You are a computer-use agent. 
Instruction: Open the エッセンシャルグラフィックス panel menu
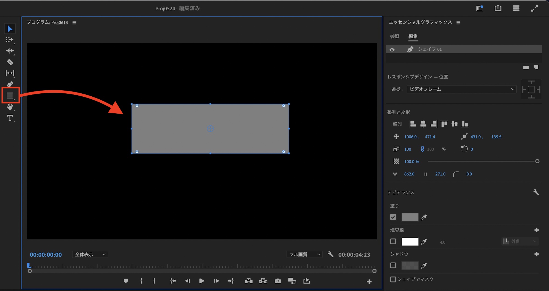[458, 22]
